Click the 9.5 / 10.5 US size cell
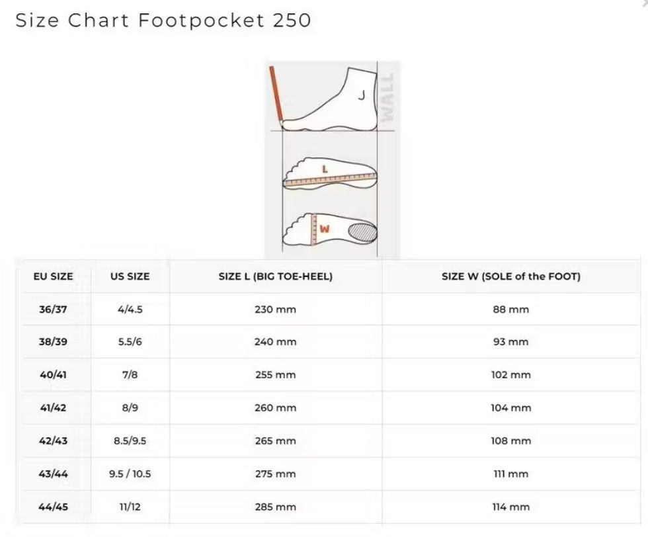Viewport: 648px width, 537px height. click(x=130, y=474)
